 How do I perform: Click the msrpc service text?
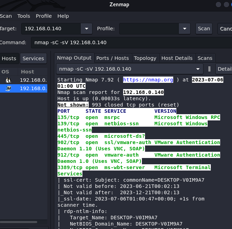[112, 117]
